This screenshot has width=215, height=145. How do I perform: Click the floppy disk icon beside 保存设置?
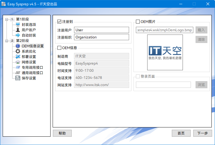(18, 78)
